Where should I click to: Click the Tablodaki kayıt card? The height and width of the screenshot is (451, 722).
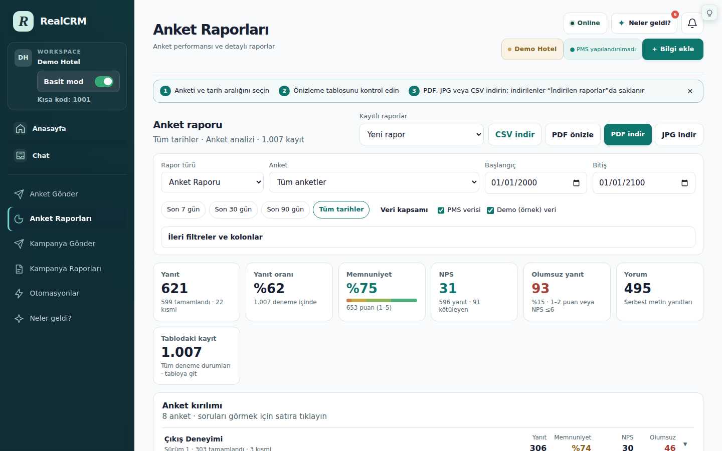(197, 356)
